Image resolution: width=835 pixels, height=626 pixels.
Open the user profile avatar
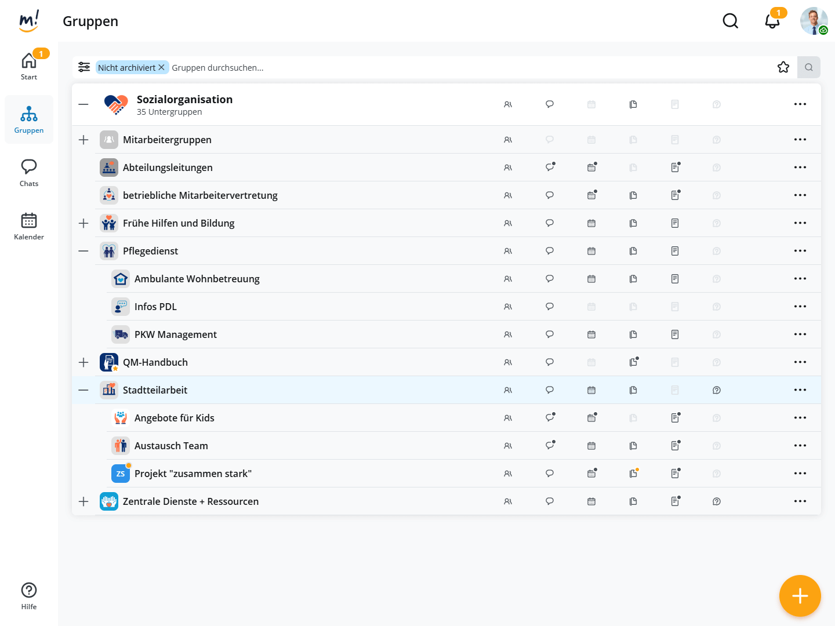coord(814,21)
